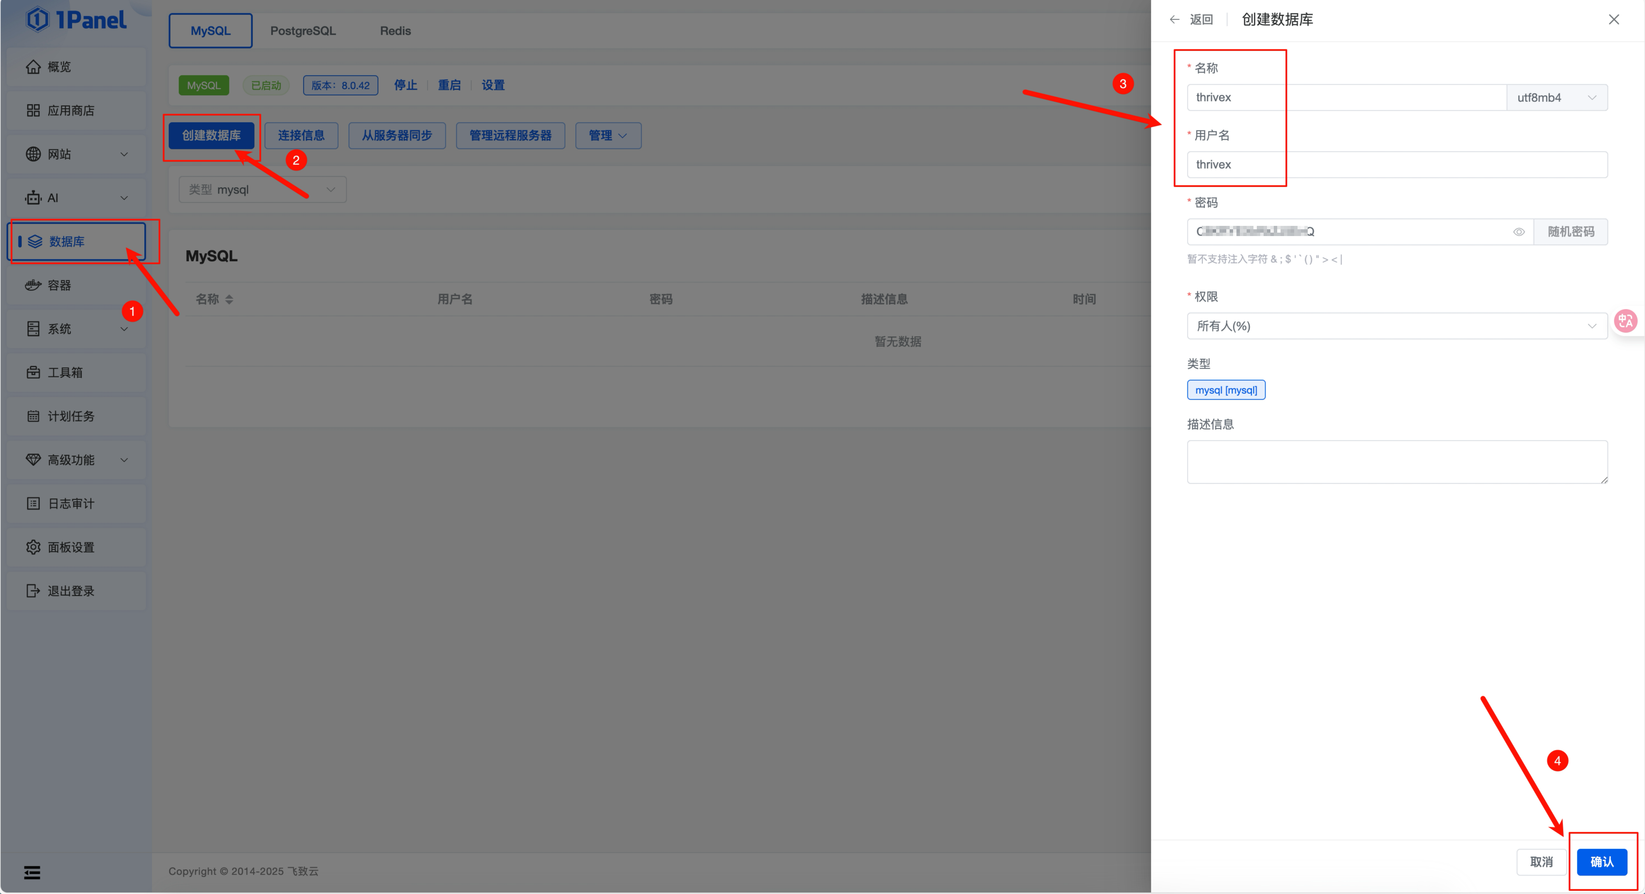Click the 已启动 status badge
Screen dimensions: 1645x894
(266, 85)
